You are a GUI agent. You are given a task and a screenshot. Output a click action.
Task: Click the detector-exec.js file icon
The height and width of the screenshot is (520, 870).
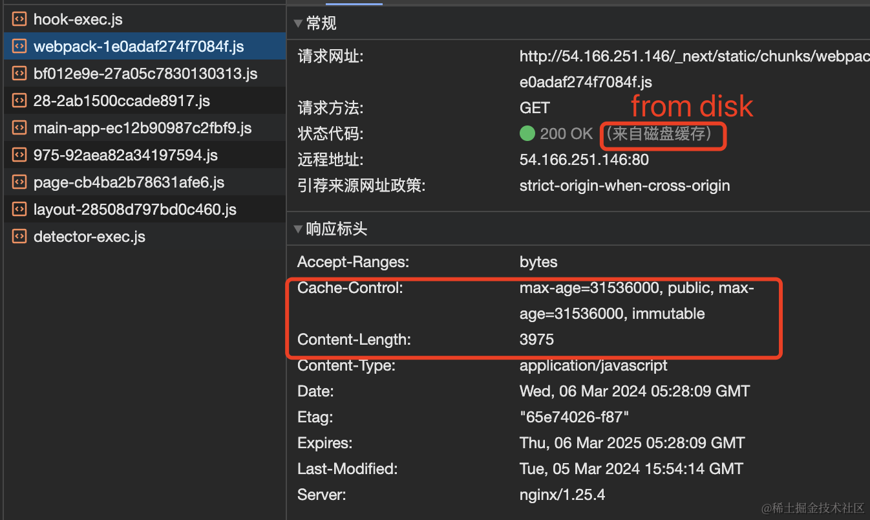(19, 237)
